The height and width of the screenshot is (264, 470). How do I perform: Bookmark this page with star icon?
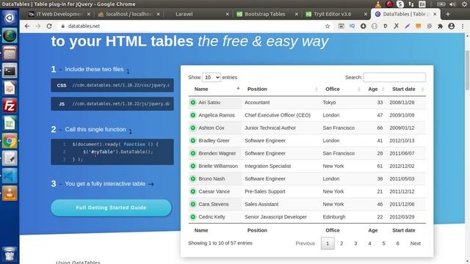click(x=328, y=26)
